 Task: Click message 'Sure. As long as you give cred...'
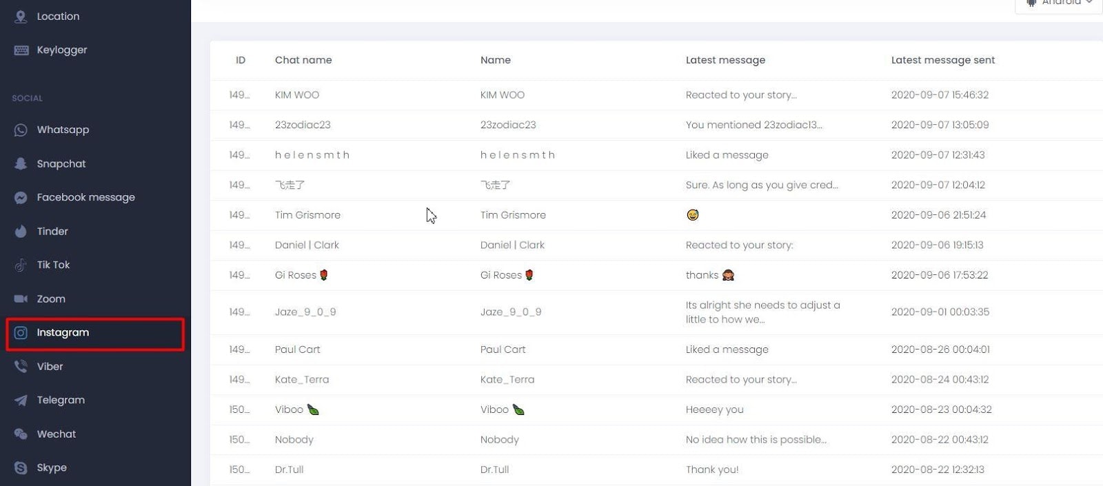pyautogui.click(x=762, y=185)
